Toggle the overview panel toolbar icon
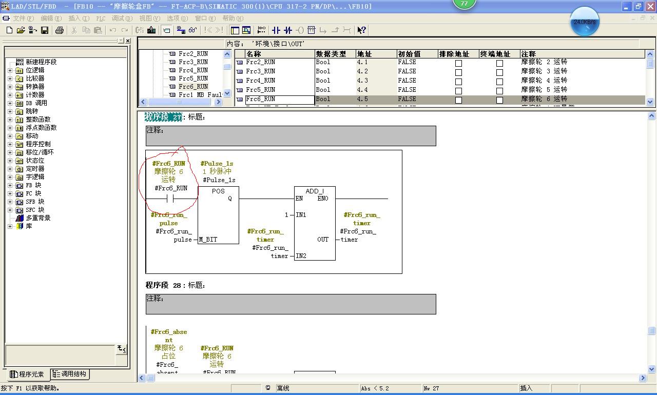Image resolution: width=657 pixels, height=395 pixels. (235, 30)
